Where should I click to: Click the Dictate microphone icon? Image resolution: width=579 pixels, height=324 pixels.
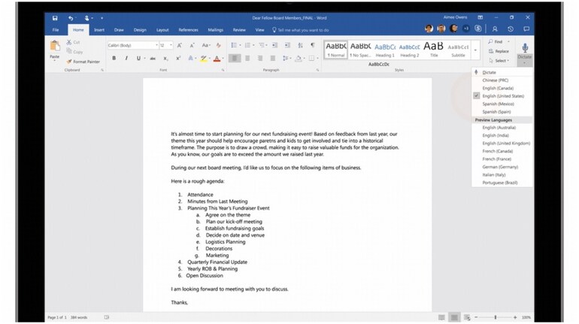pyautogui.click(x=524, y=48)
